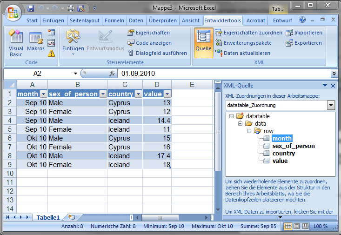Open the Name Box dropdown

click(75, 74)
